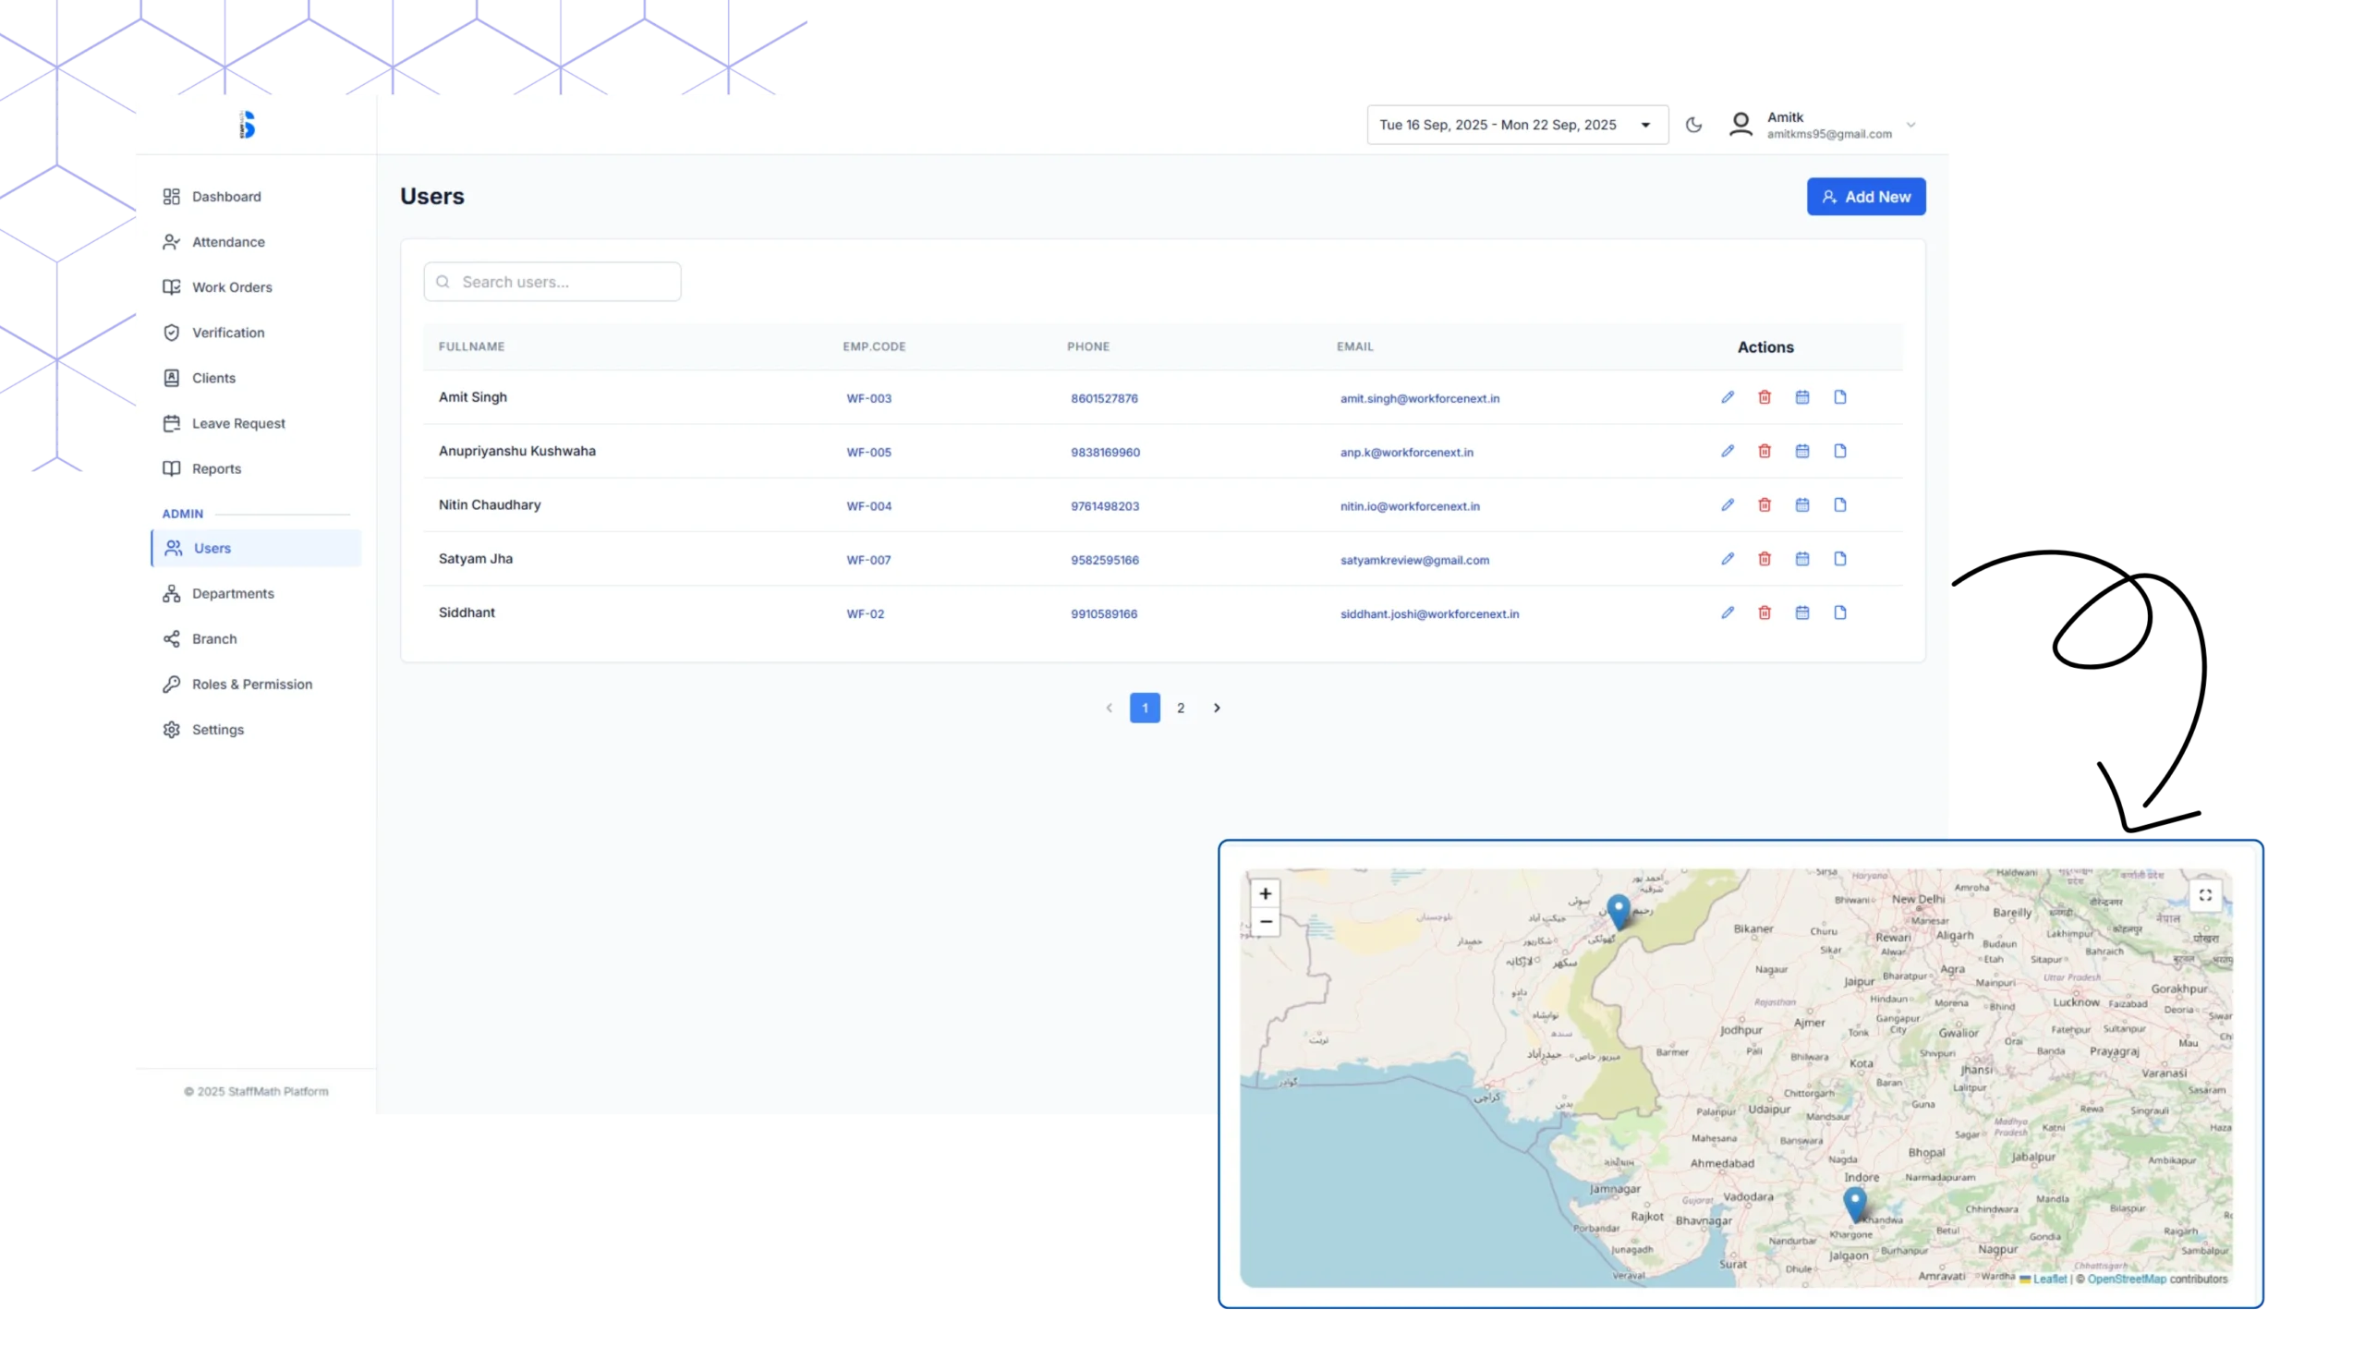Screen dimensions: 2365x1358
Task: Open the calendar icon for Nitin Chaudhary
Action: [1801, 505]
